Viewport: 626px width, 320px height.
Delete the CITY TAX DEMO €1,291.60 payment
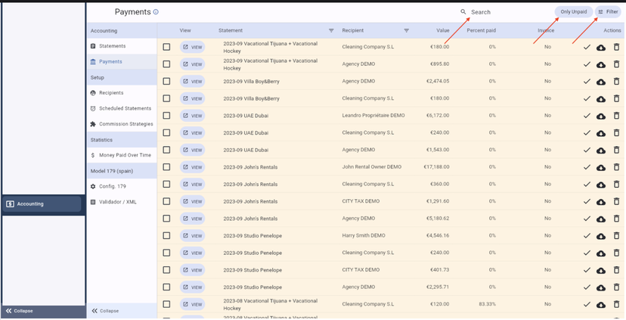[x=616, y=202]
